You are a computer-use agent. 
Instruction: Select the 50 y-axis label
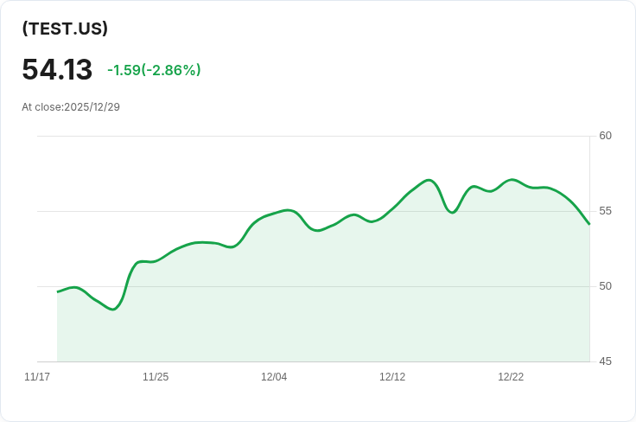[605, 286]
